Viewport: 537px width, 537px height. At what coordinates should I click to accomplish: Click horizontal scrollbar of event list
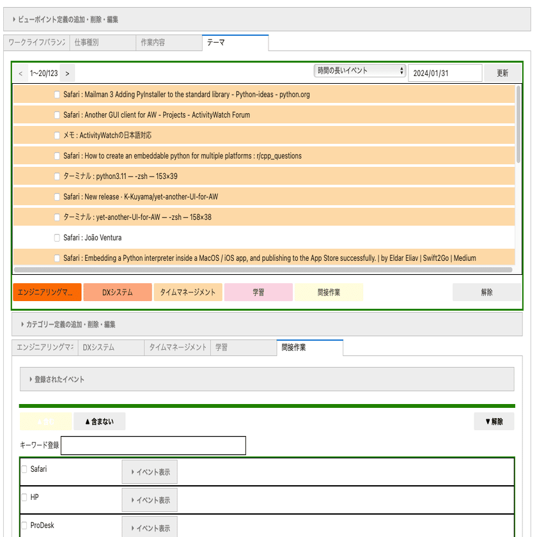(263, 270)
